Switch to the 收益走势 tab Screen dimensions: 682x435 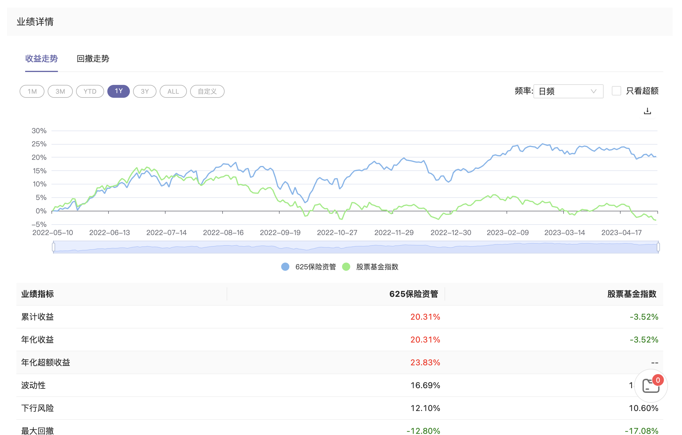(x=42, y=59)
